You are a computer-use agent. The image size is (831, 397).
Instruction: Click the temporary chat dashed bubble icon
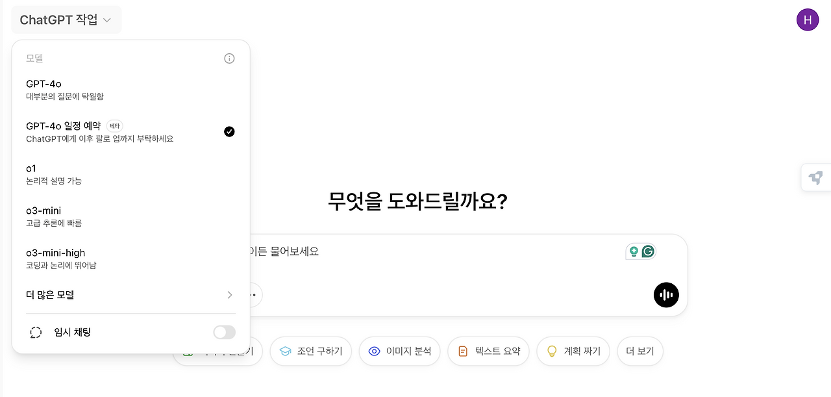click(x=36, y=333)
